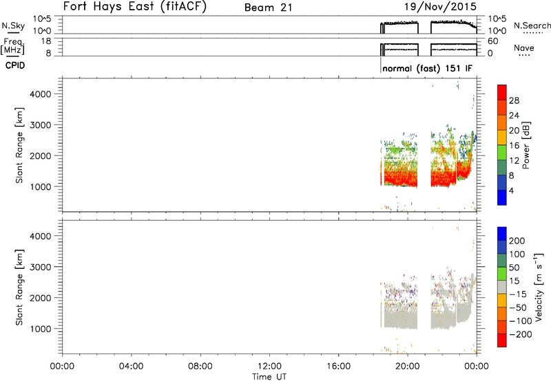The height and width of the screenshot is (381, 551).
Task: Click the "Velocity [m s-1]" colour bar title
Action: click(539, 287)
